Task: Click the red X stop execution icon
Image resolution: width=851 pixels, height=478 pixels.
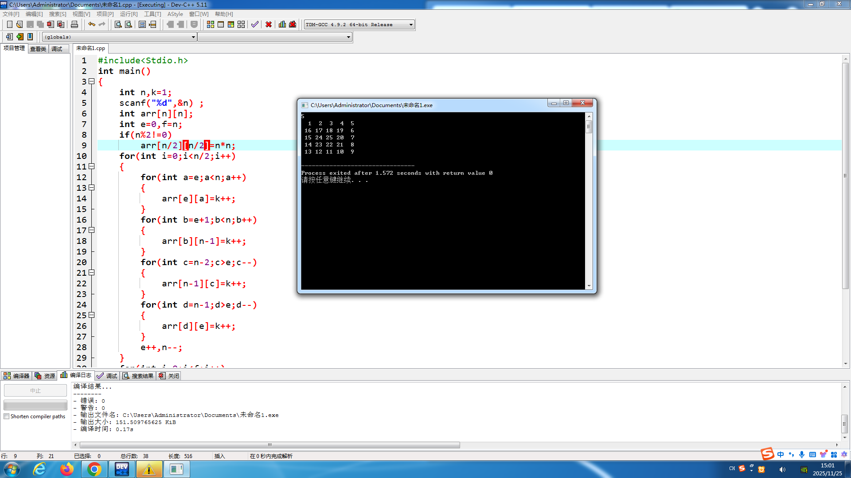Action: point(269,24)
